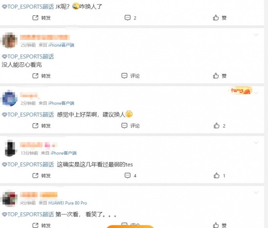Viewport: 268px width, 228px height.
Task: Expand options chevron on the 没人能忍心看完 post
Action: [x=256, y=35]
